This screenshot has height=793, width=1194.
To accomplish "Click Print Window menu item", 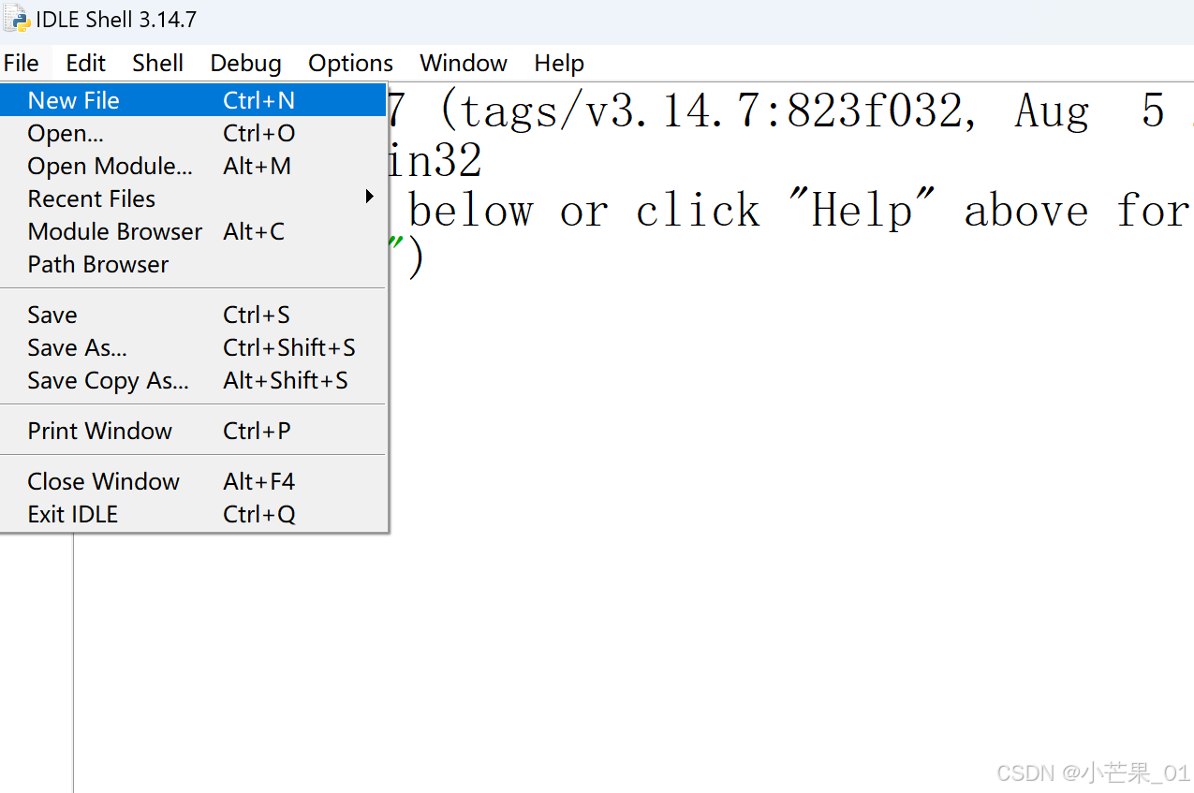I will pos(193,431).
